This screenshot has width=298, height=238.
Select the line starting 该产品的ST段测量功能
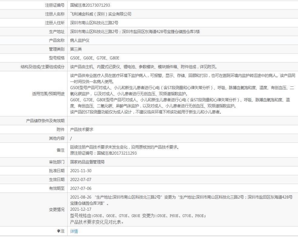coord(146,112)
